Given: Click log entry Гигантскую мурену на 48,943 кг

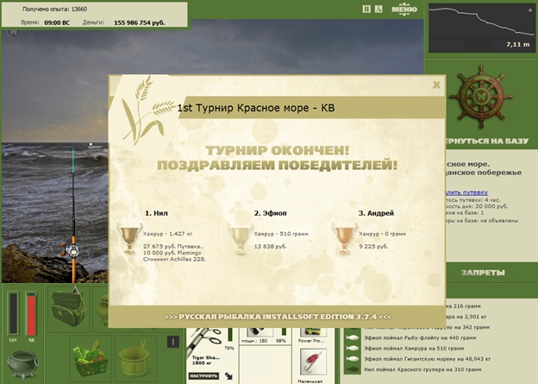Looking at the screenshot, I should pos(427,359).
